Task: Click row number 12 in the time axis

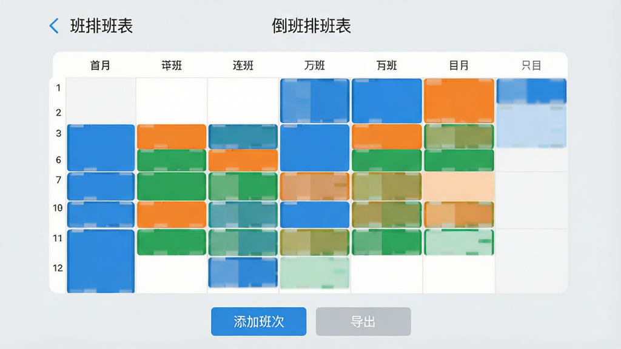Action: pos(58,268)
